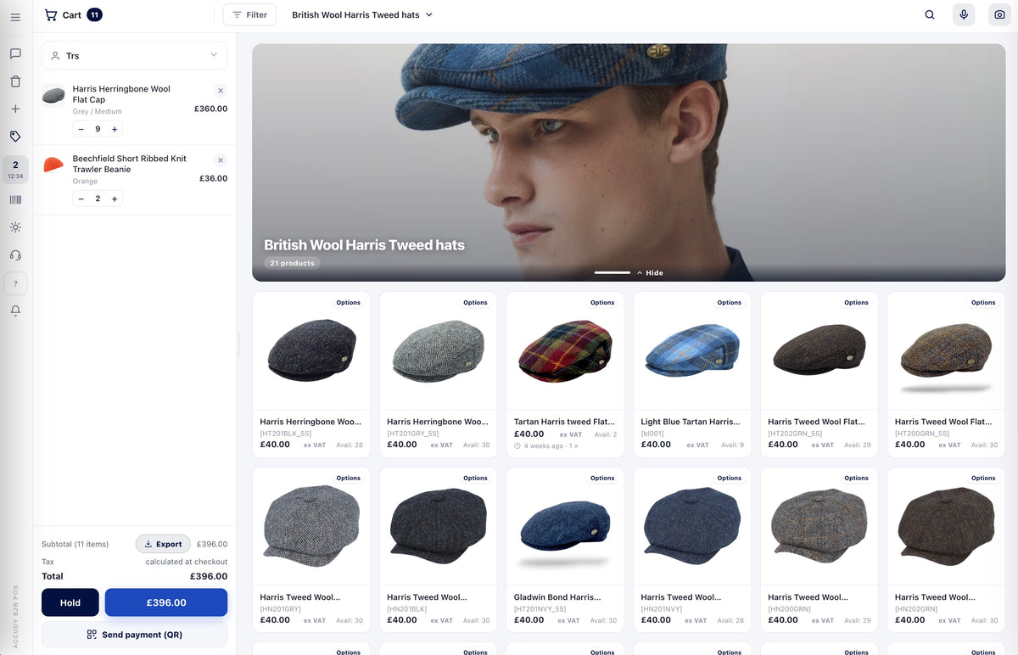Click the Export button
1018x655 pixels.
point(163,544)
